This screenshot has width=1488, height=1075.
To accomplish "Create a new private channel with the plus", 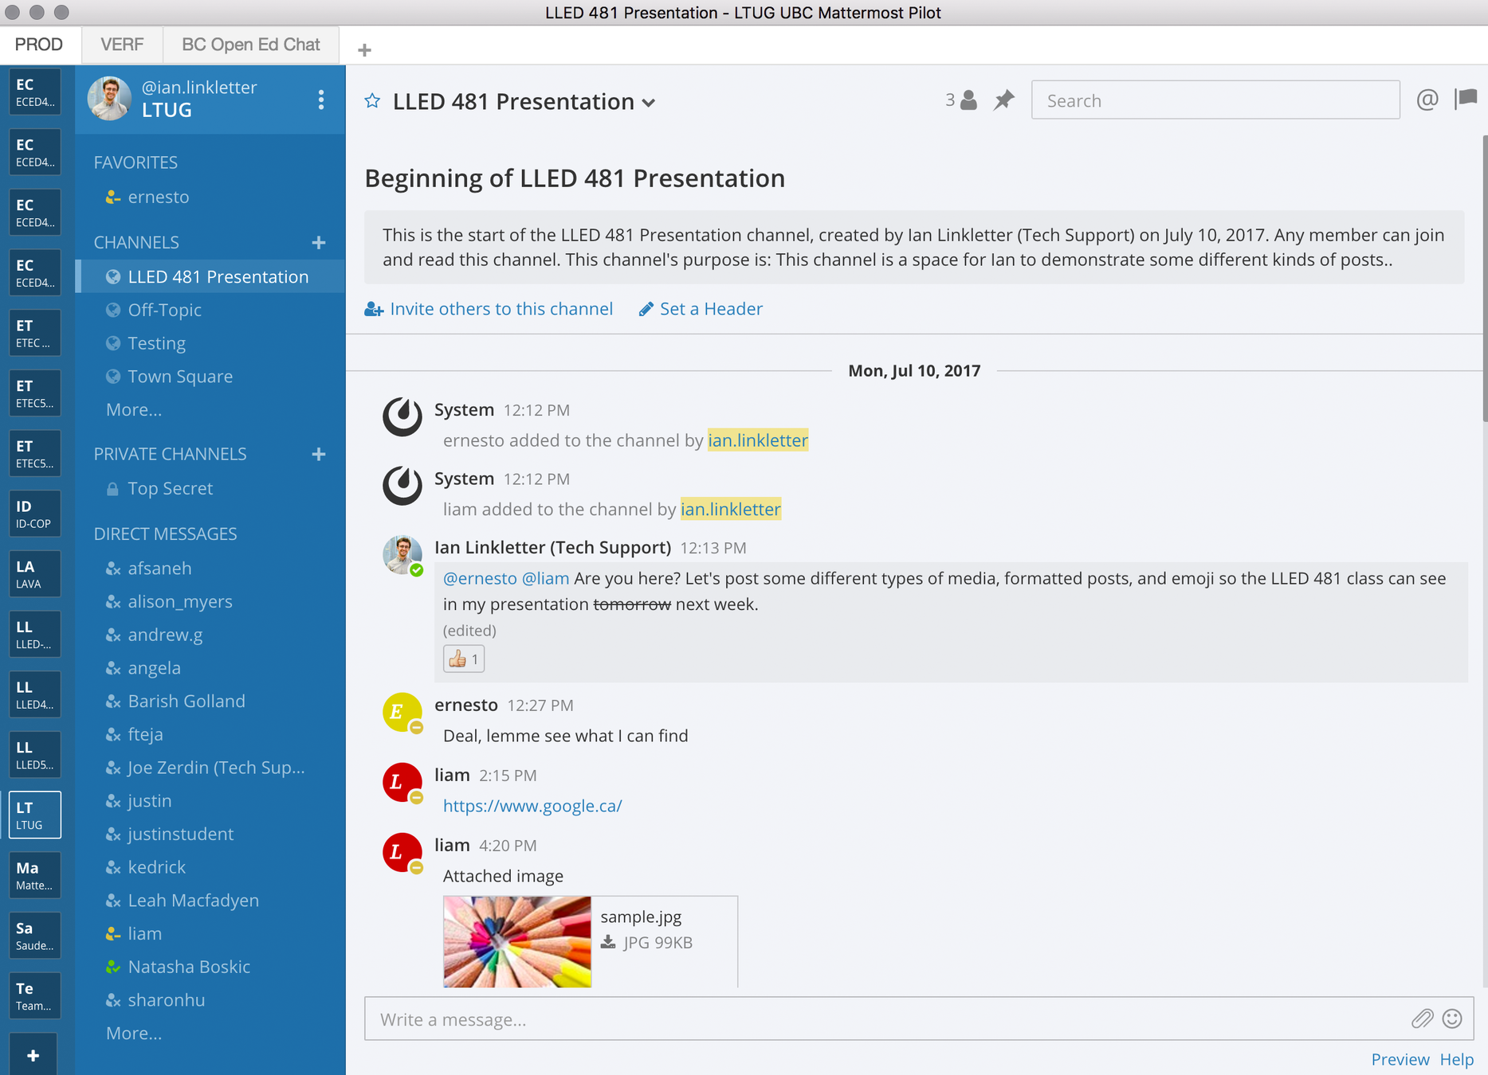I will [319, 454].
